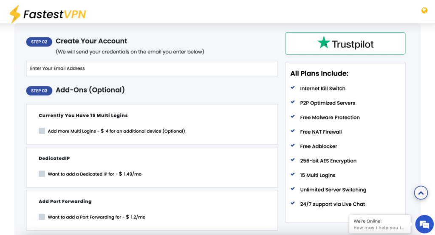
Task: Click the checkmark beside Free Malware Protection
Action: pyautogui.click(x=293, y=116)
